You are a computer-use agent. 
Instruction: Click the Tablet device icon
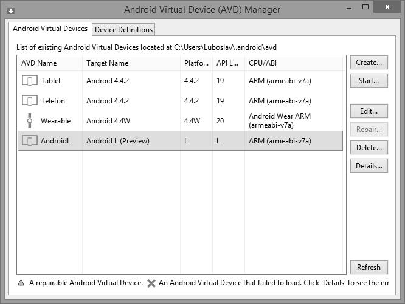click(x=29, y=81)
